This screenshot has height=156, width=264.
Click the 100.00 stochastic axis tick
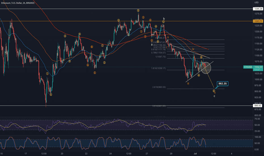click(257, 137)
